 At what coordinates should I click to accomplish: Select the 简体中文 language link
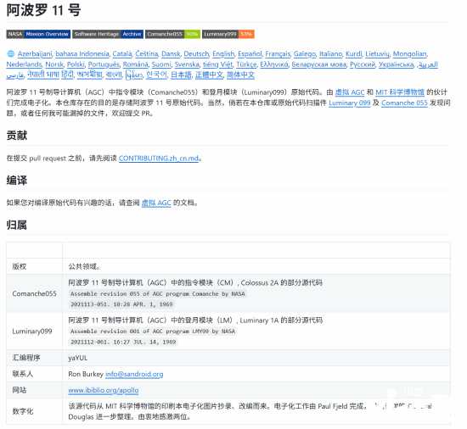(240, 75)
